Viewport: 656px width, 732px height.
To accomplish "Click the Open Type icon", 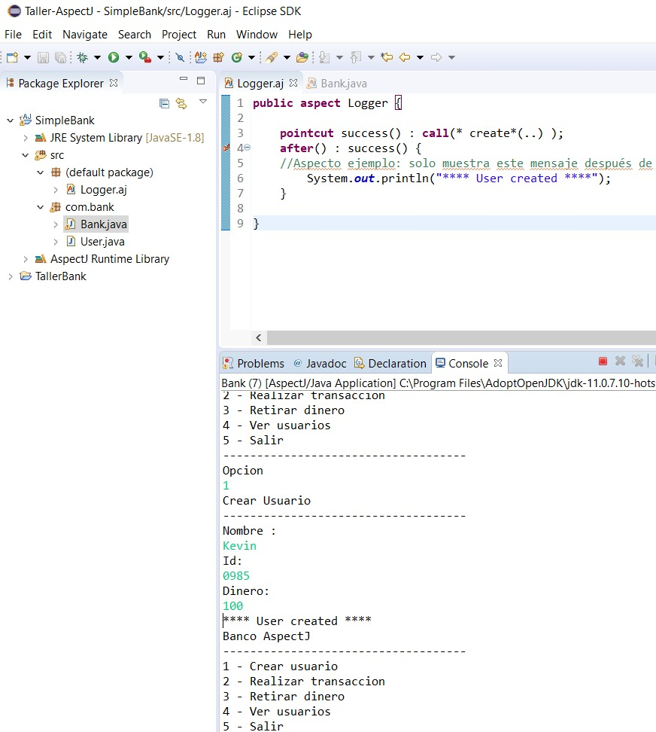I will coord(302,57).
